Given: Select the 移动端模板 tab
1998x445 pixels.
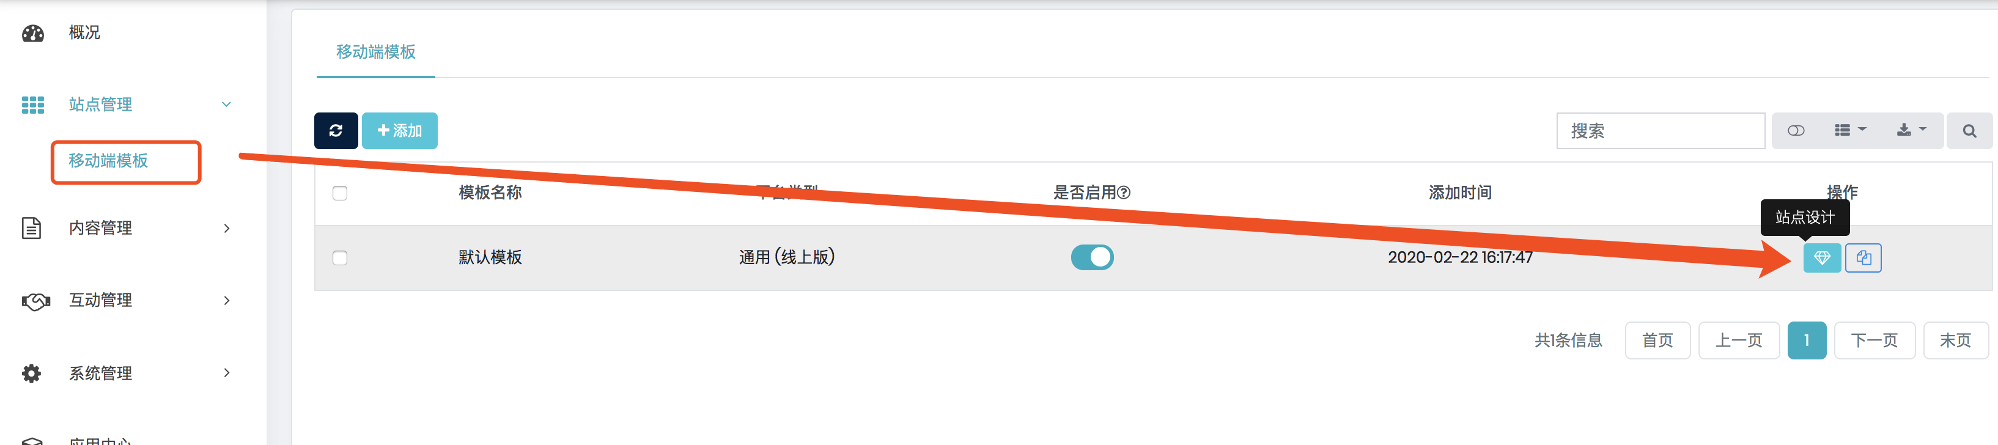Looking at the screenshot, I should tap(375, 52).
